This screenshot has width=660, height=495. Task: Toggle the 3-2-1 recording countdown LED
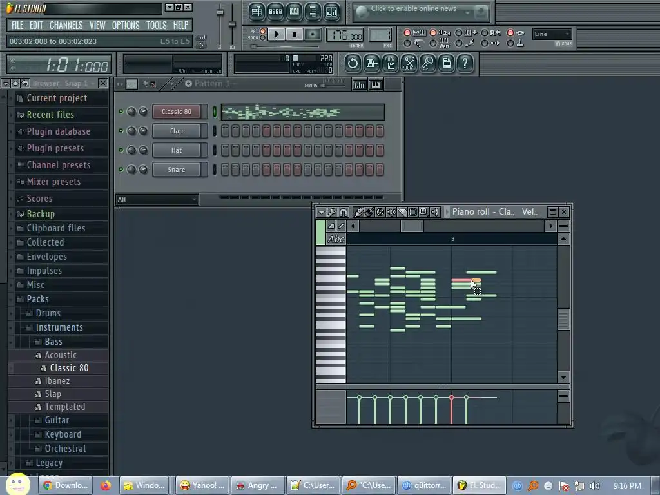click(433, 33)
